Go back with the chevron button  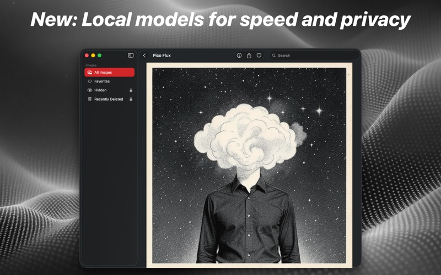(x=144, y=56)
